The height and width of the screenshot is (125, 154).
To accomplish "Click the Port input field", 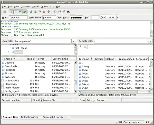I will (95, 17).
